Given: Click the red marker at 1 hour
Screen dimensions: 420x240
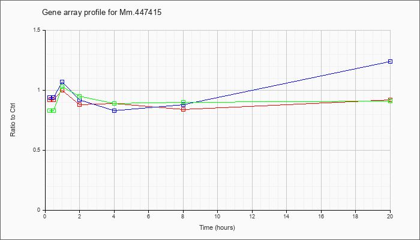Looking at the screenshot, I should [x=62, y=90].
